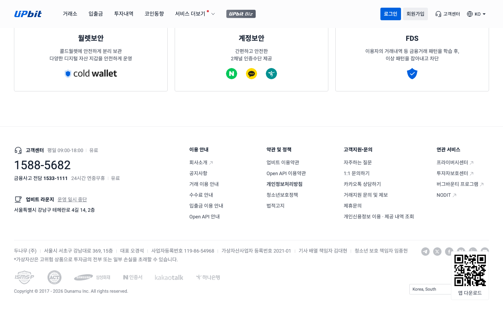Click the 로그인 button

point(391,14)
